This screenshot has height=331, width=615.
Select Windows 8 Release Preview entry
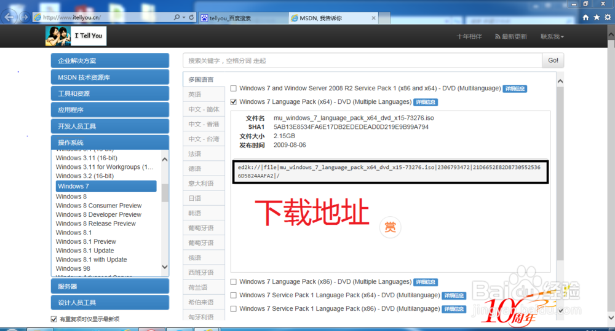(96, 224)
